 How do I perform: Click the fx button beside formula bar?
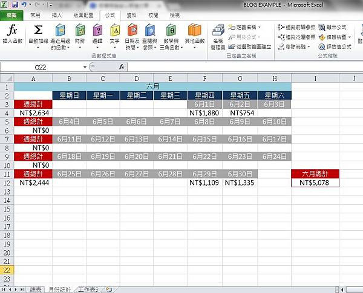(x=122, y=67)
